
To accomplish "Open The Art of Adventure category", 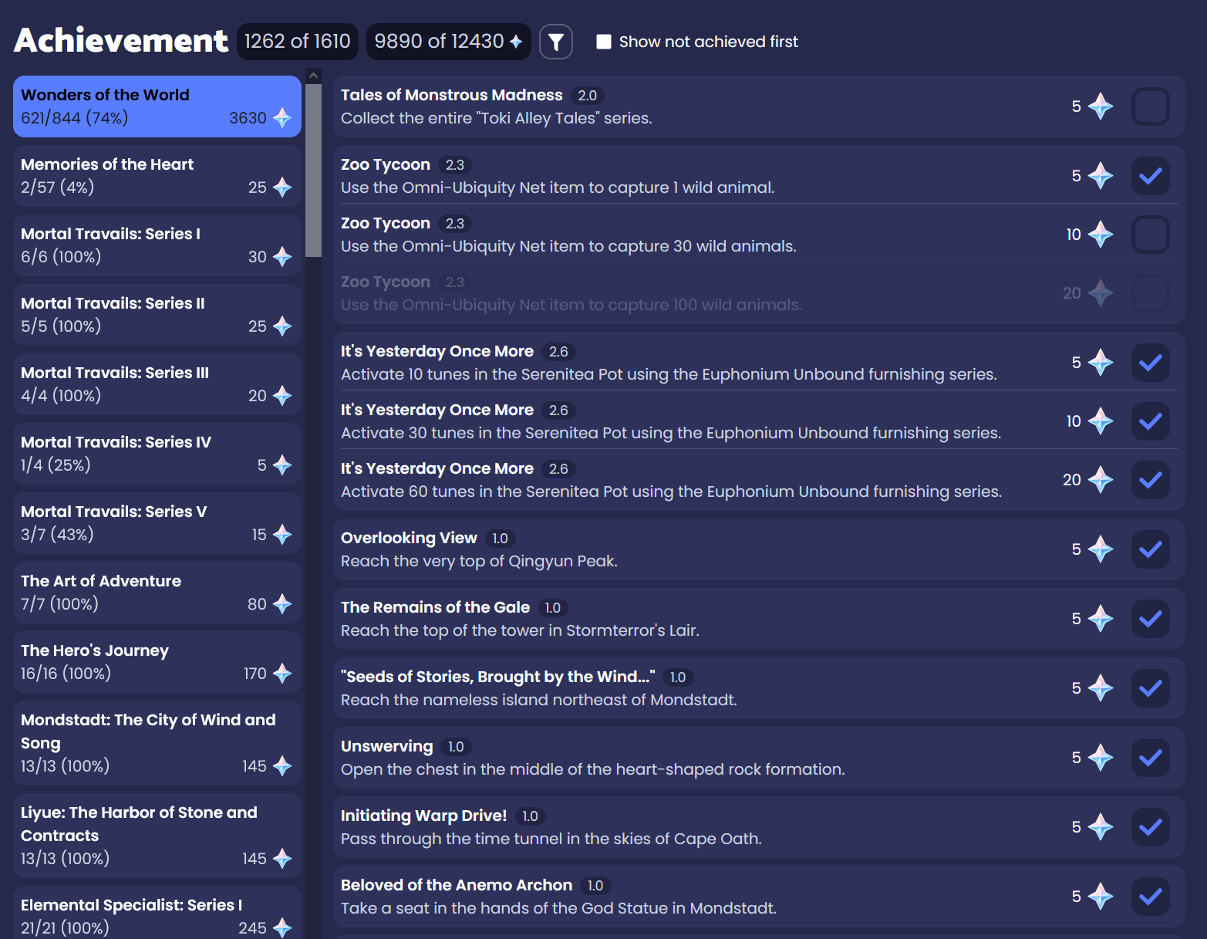I will [157, 593].
